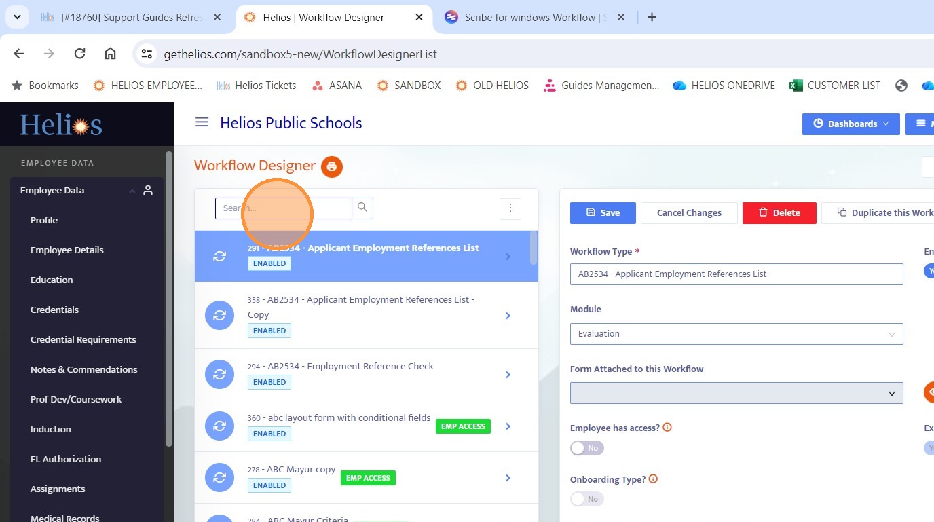Click the blue Save button
Viewport: 934px width, 522px height.
click(603, 212)
